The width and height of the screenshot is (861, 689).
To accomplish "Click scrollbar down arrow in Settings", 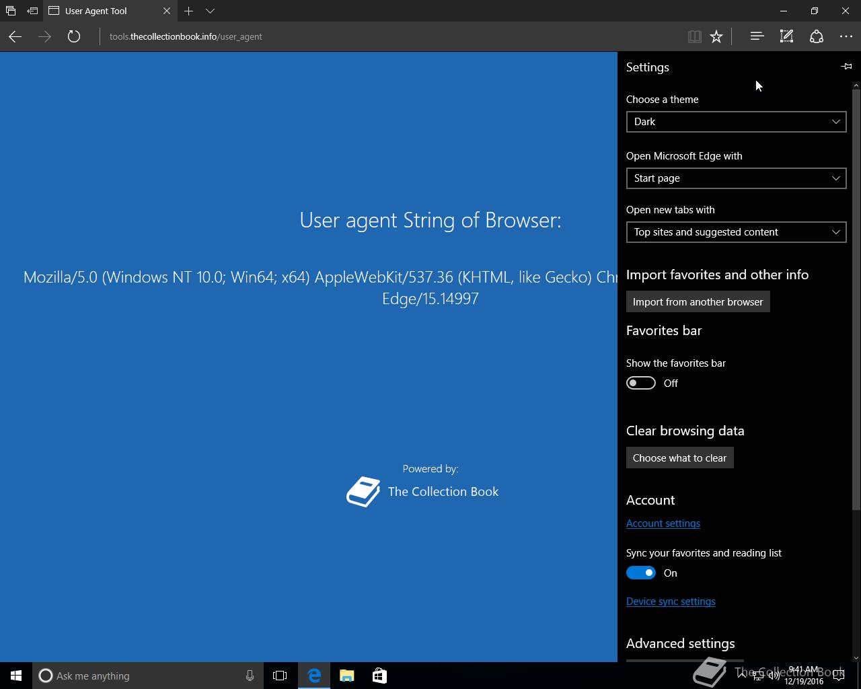I will point(856,657).
